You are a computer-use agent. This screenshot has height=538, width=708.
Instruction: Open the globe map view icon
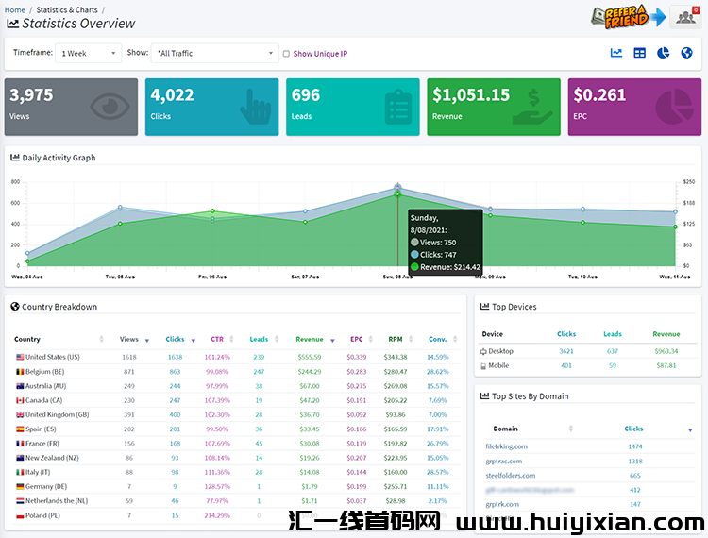[x=686, y=53]
